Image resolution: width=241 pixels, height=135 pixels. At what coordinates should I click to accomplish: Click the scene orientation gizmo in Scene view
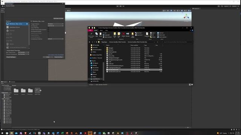point(186,16)
